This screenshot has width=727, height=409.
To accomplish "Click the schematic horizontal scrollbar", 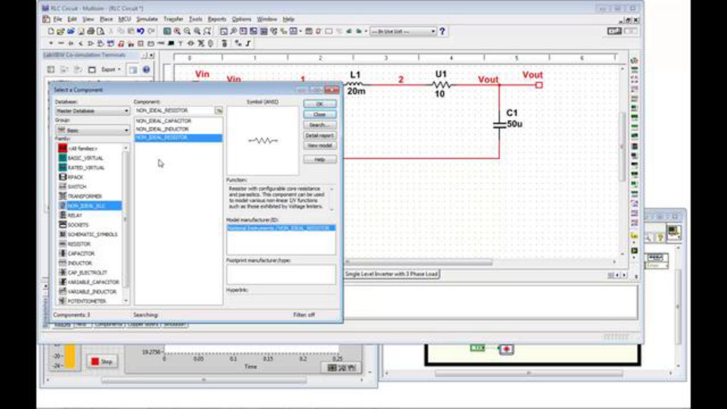I will click(419, 262).
